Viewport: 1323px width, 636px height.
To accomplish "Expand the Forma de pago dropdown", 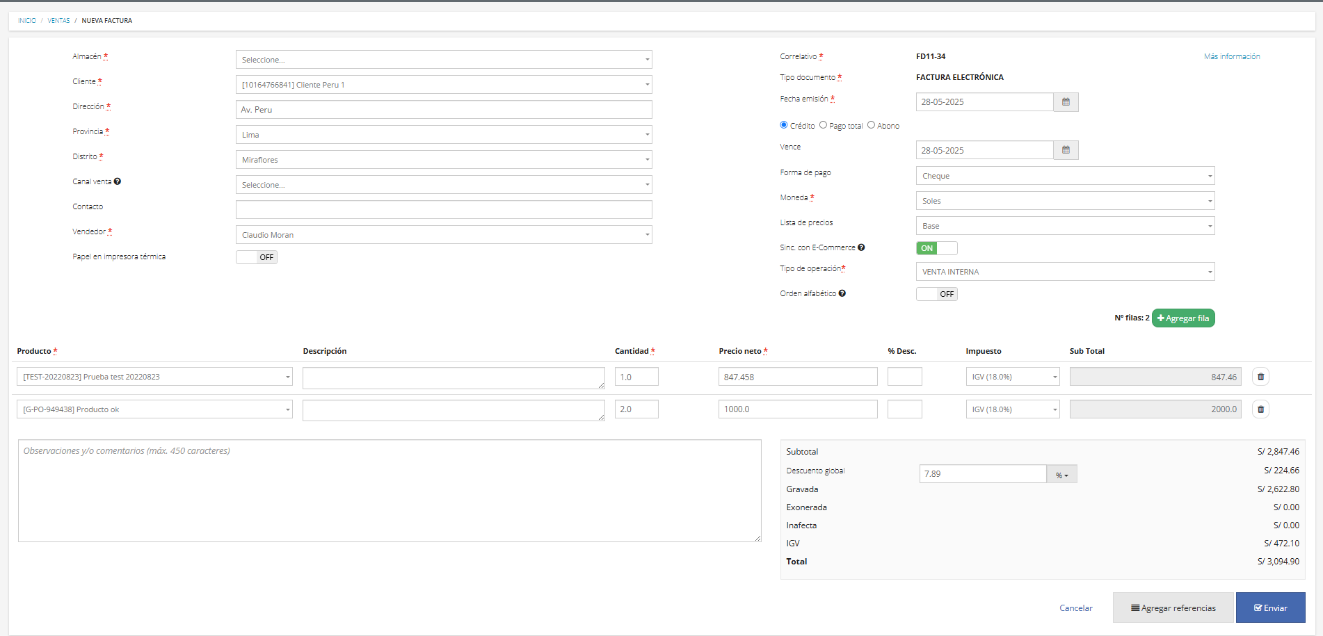I will (1065, 176).
